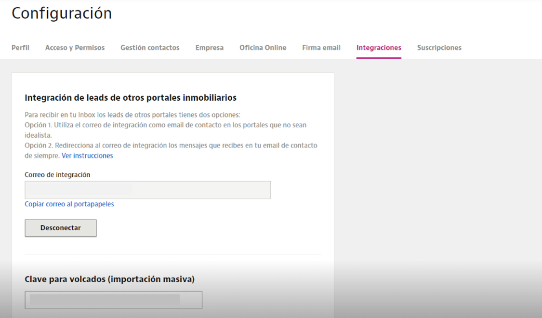Screen dimensions: 542x318
Task: Open the Oficina Online tab
Action: point(263,48)
